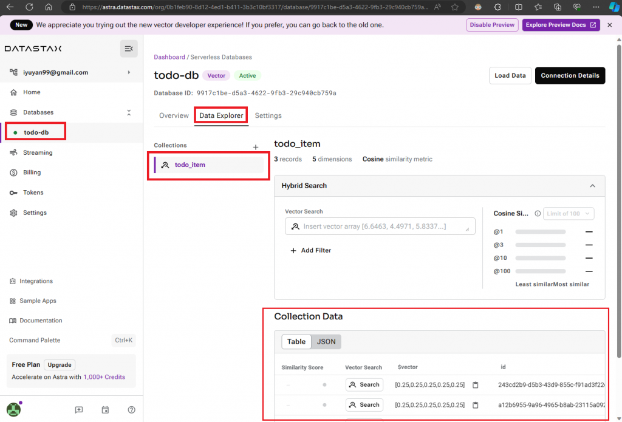Click the browser address bar URL
622x422 pixels.
tap(255, 7)
